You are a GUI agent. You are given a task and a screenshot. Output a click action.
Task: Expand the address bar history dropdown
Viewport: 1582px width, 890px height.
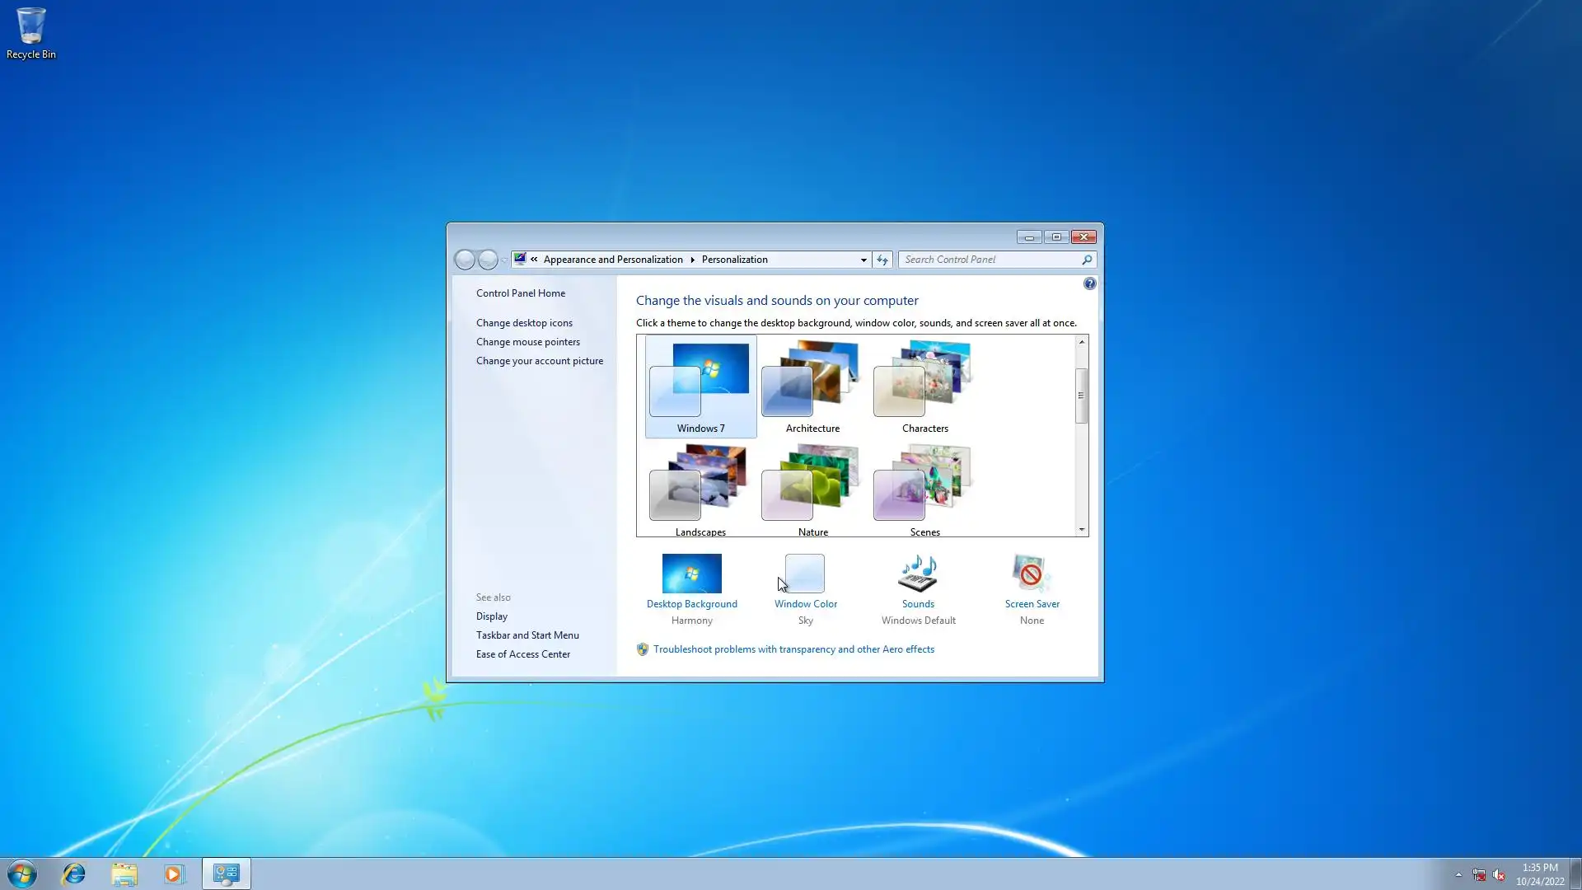click(864, 260)
